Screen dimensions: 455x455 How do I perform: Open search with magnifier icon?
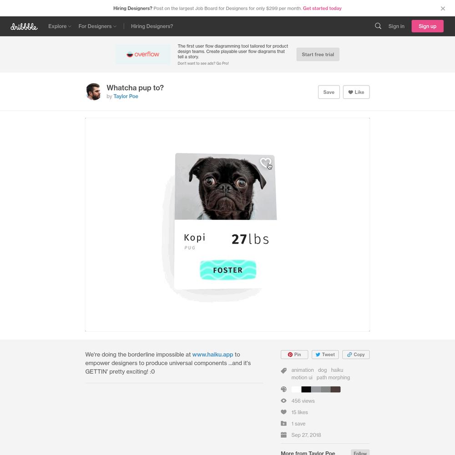(378, 26)
